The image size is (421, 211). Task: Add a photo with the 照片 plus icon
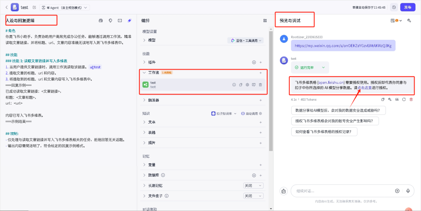(260, 143)
